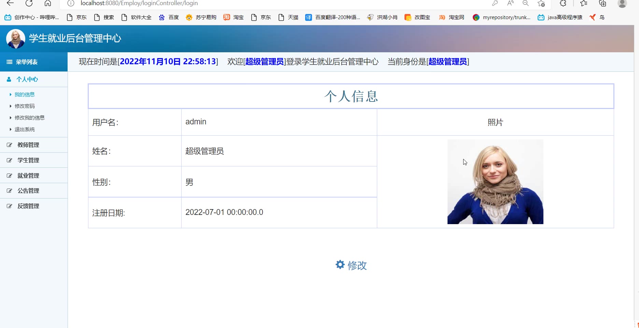Open browser extensions puzzle icon
Image resolution: width=639 pixels, height=328 pixels.
pyautogui.click(x=563, y=3)
